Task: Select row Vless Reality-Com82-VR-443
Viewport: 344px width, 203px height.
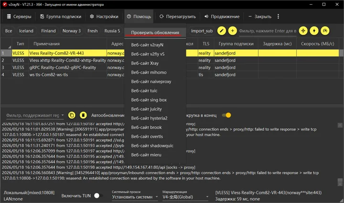Action: pyautogui.click(x=170, y=53)
